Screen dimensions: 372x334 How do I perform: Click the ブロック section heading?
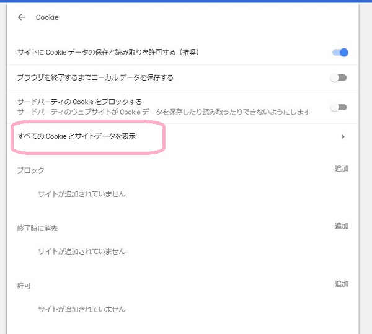tap(30, 170)
